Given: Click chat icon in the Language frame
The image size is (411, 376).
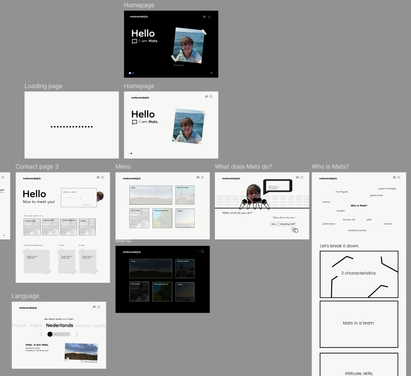Looking at the screenshot, I should (x=94, y=307).
